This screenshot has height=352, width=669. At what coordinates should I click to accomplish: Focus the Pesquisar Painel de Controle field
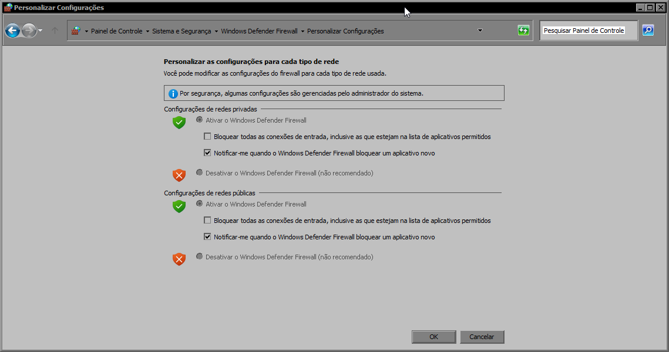(589, 31)
